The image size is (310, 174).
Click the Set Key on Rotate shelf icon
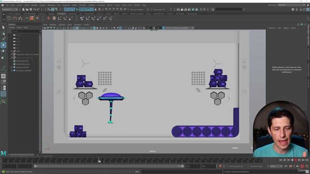pyautogui.click(x=65, y=18)
